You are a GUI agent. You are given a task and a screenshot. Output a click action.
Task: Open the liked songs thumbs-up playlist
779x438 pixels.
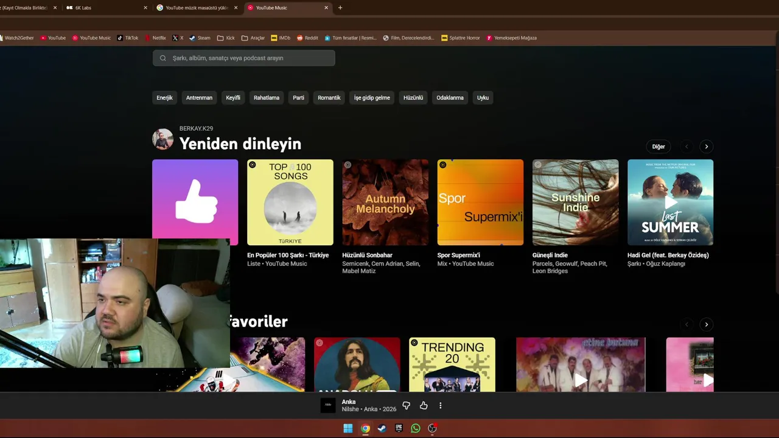pyautogui.click(x=195, y=202)
